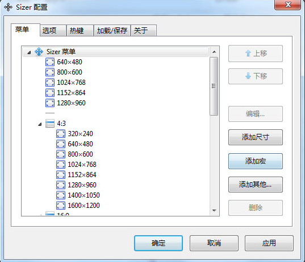Viewport: 305px width, 262px height.
Task: Open the 加载/保存 tab
Action: pyautogui.click(x=112, y=30)
